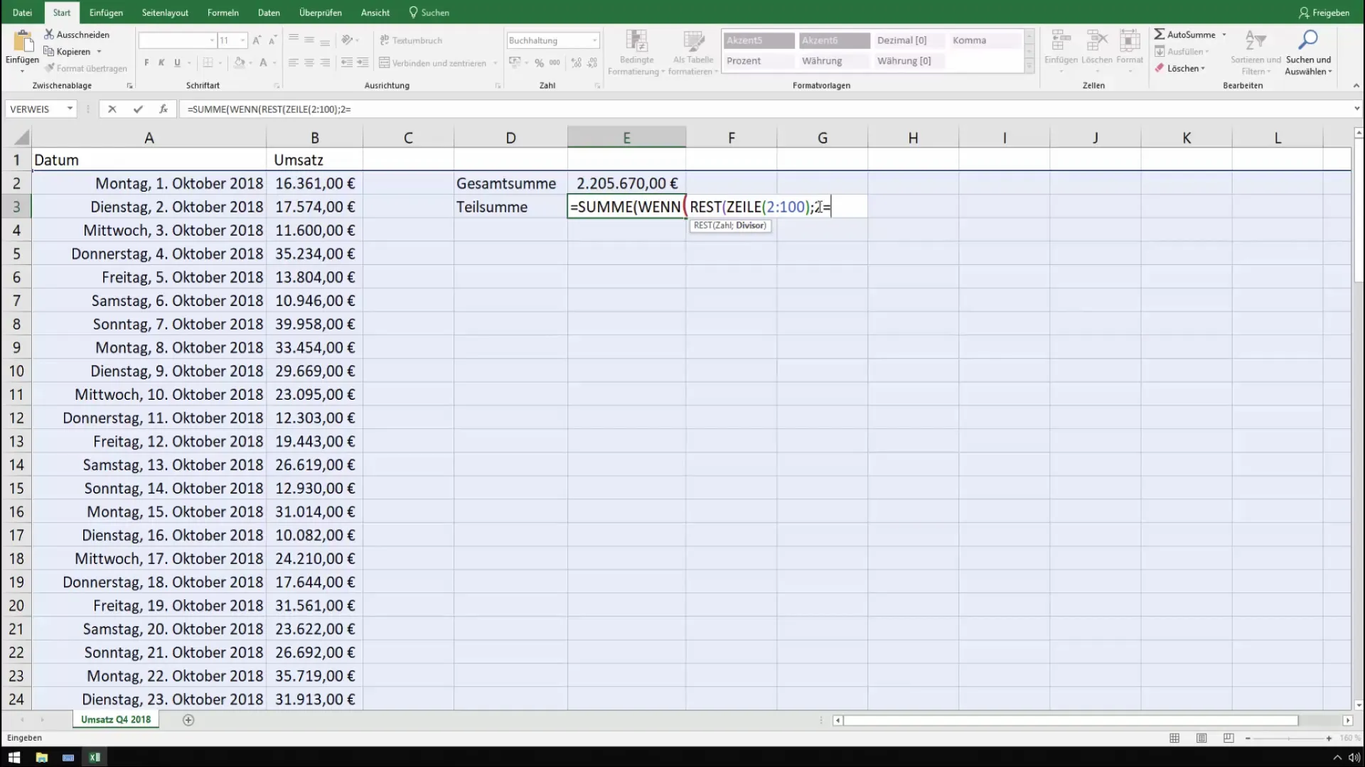Click Verbinden und zentrieren
1365x767 pixels.
[x=433, y=62]
